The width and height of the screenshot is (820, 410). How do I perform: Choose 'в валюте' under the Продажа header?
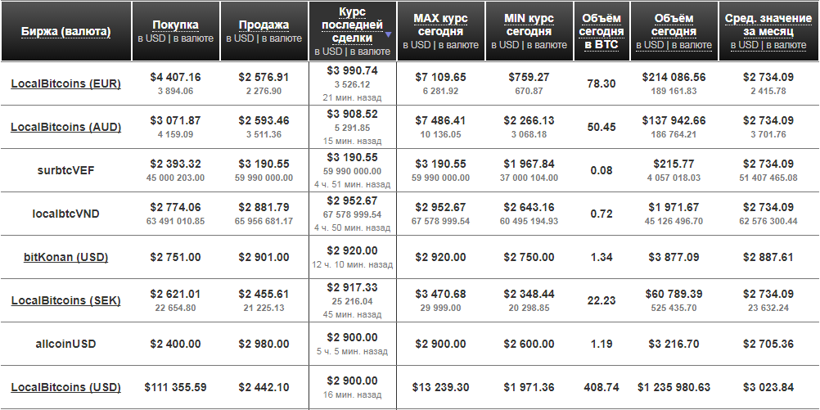tap(282, 38)
